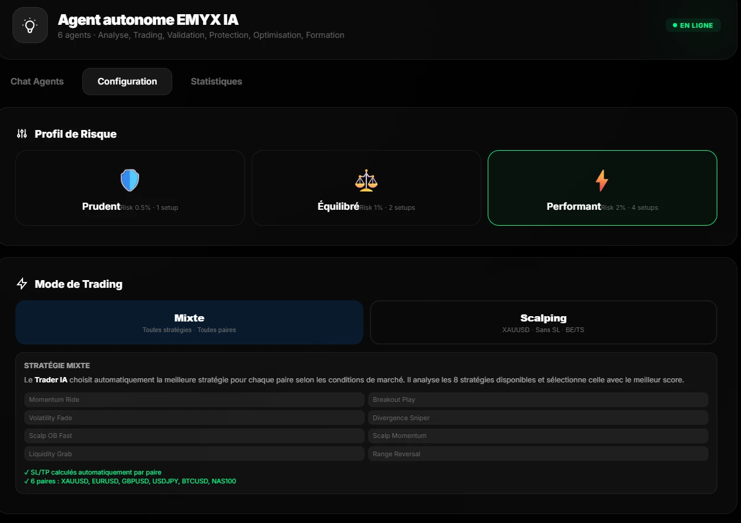
Task: Click the blue shield Prudent icon
Action: point(130,180)
